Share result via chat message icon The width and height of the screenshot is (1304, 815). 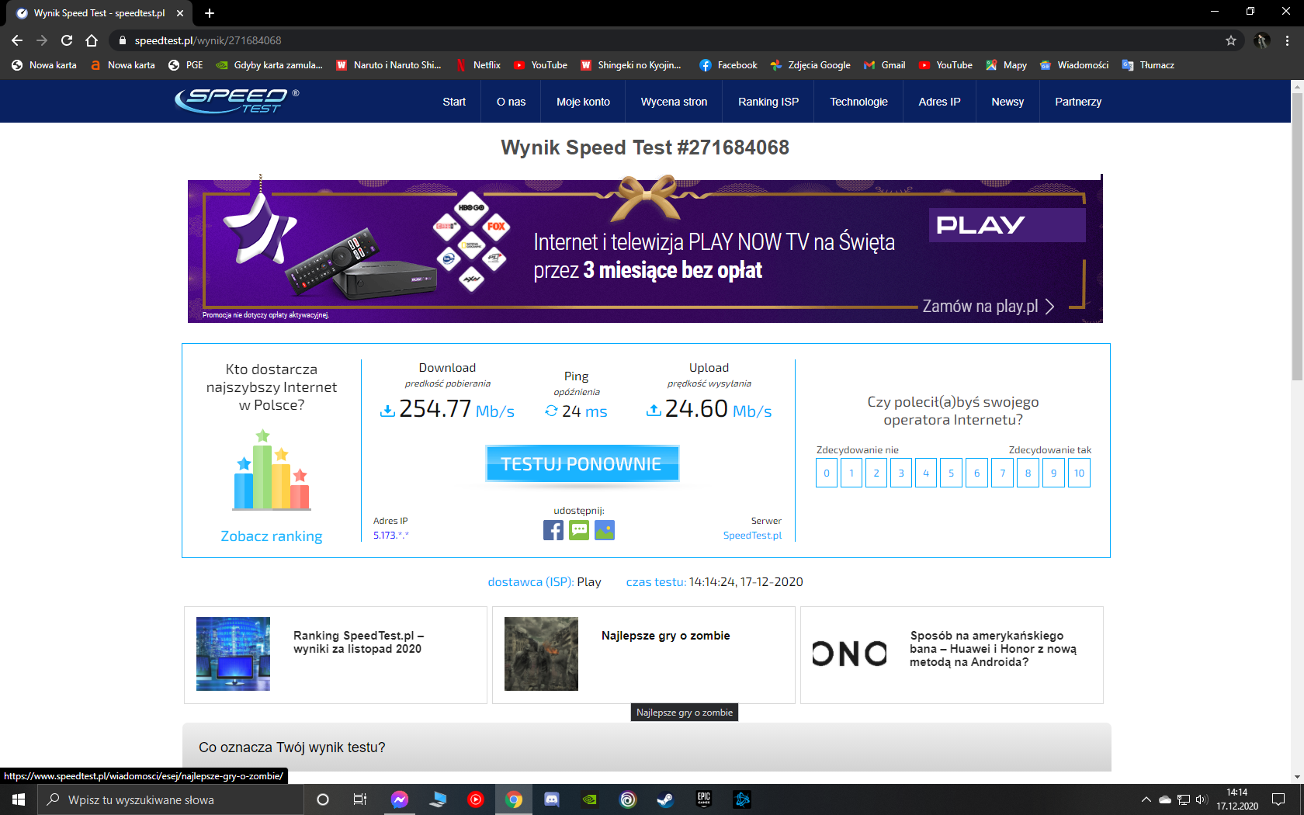tap(579, 530)
